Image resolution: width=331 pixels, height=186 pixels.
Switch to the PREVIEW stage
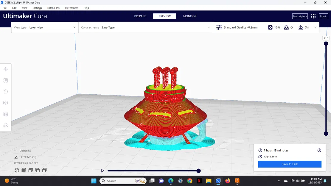[x=164, y=16]
